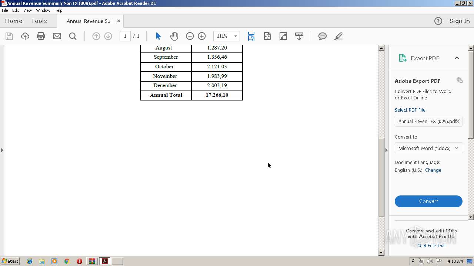Open the Window menu
The image size is (474, 266).
[x=43, y=10]
